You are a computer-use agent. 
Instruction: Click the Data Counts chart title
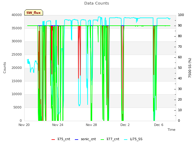pyautogui.click(x=97, y=3)
